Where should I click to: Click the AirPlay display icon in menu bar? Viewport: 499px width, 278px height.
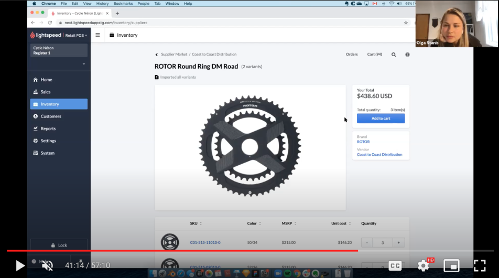coord(366,4)
